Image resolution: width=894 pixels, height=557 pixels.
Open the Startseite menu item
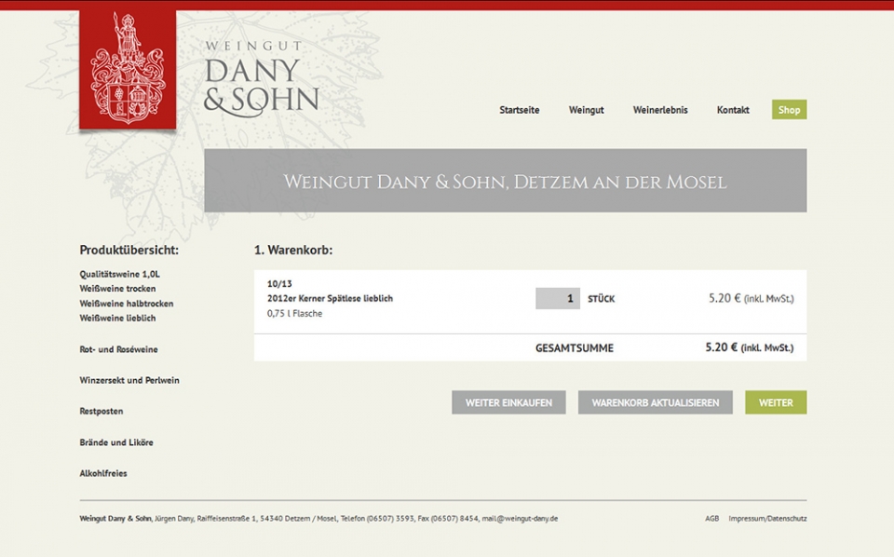pos(520,110)
